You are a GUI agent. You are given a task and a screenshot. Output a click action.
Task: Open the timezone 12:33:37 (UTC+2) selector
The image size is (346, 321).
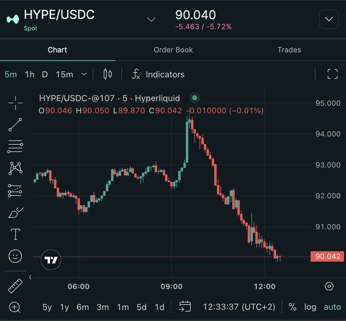(x=239, y=307)
